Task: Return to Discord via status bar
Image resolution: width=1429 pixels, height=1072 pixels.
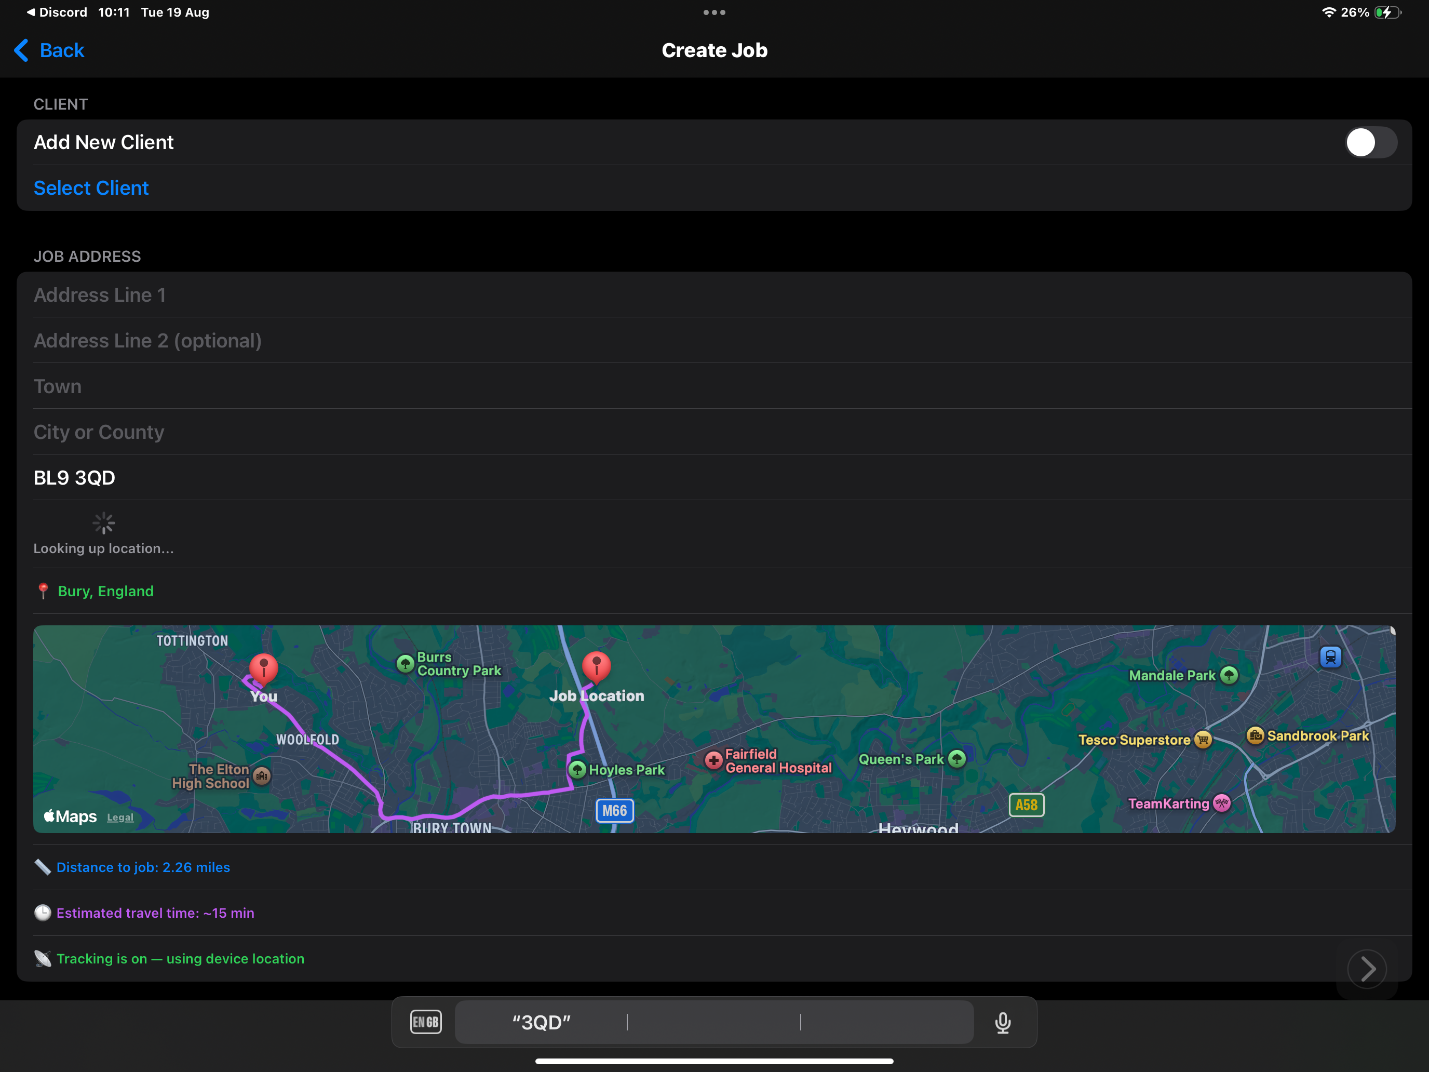Action: [56, 12]
